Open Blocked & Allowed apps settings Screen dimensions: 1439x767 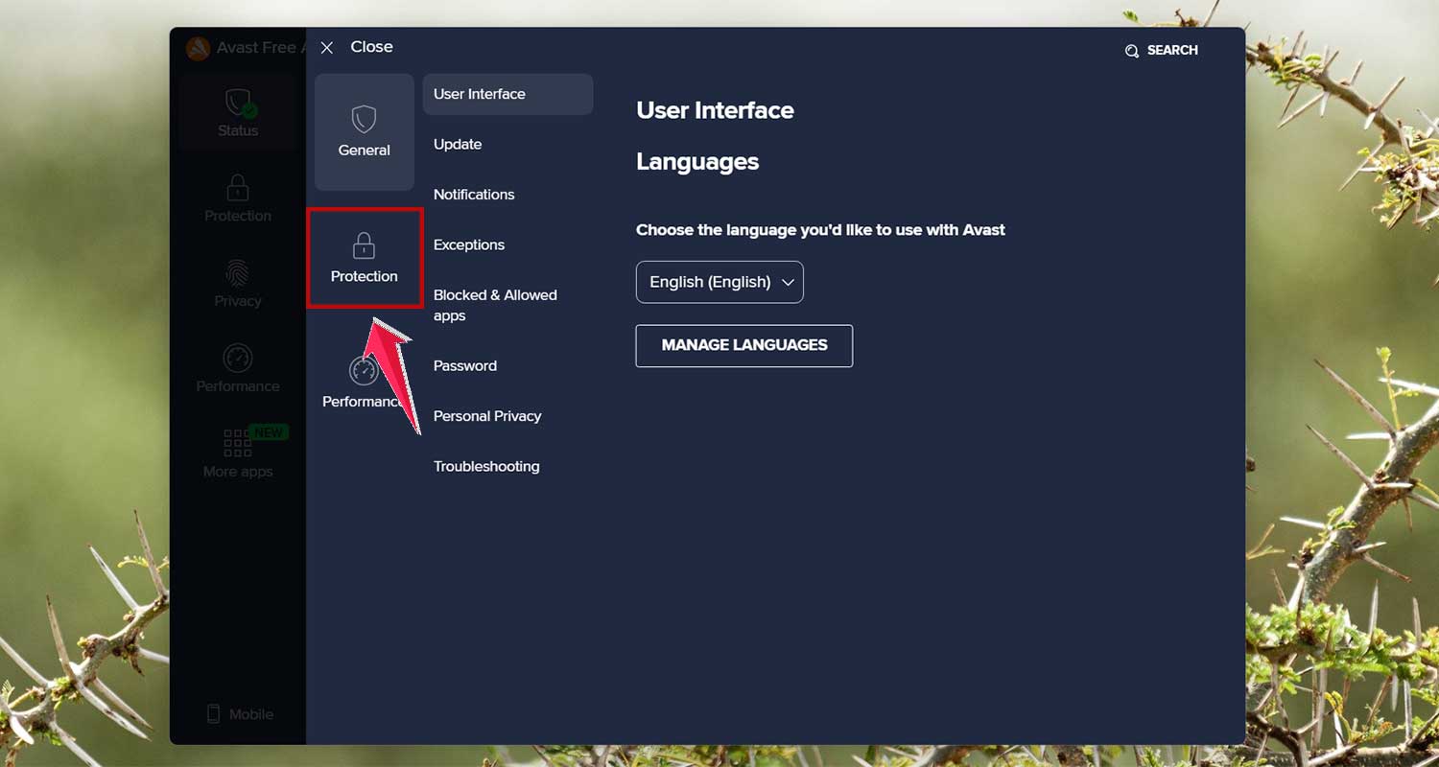495,305
